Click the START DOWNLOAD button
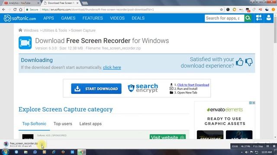The image size is (277, 155). (x=96, y=89)
